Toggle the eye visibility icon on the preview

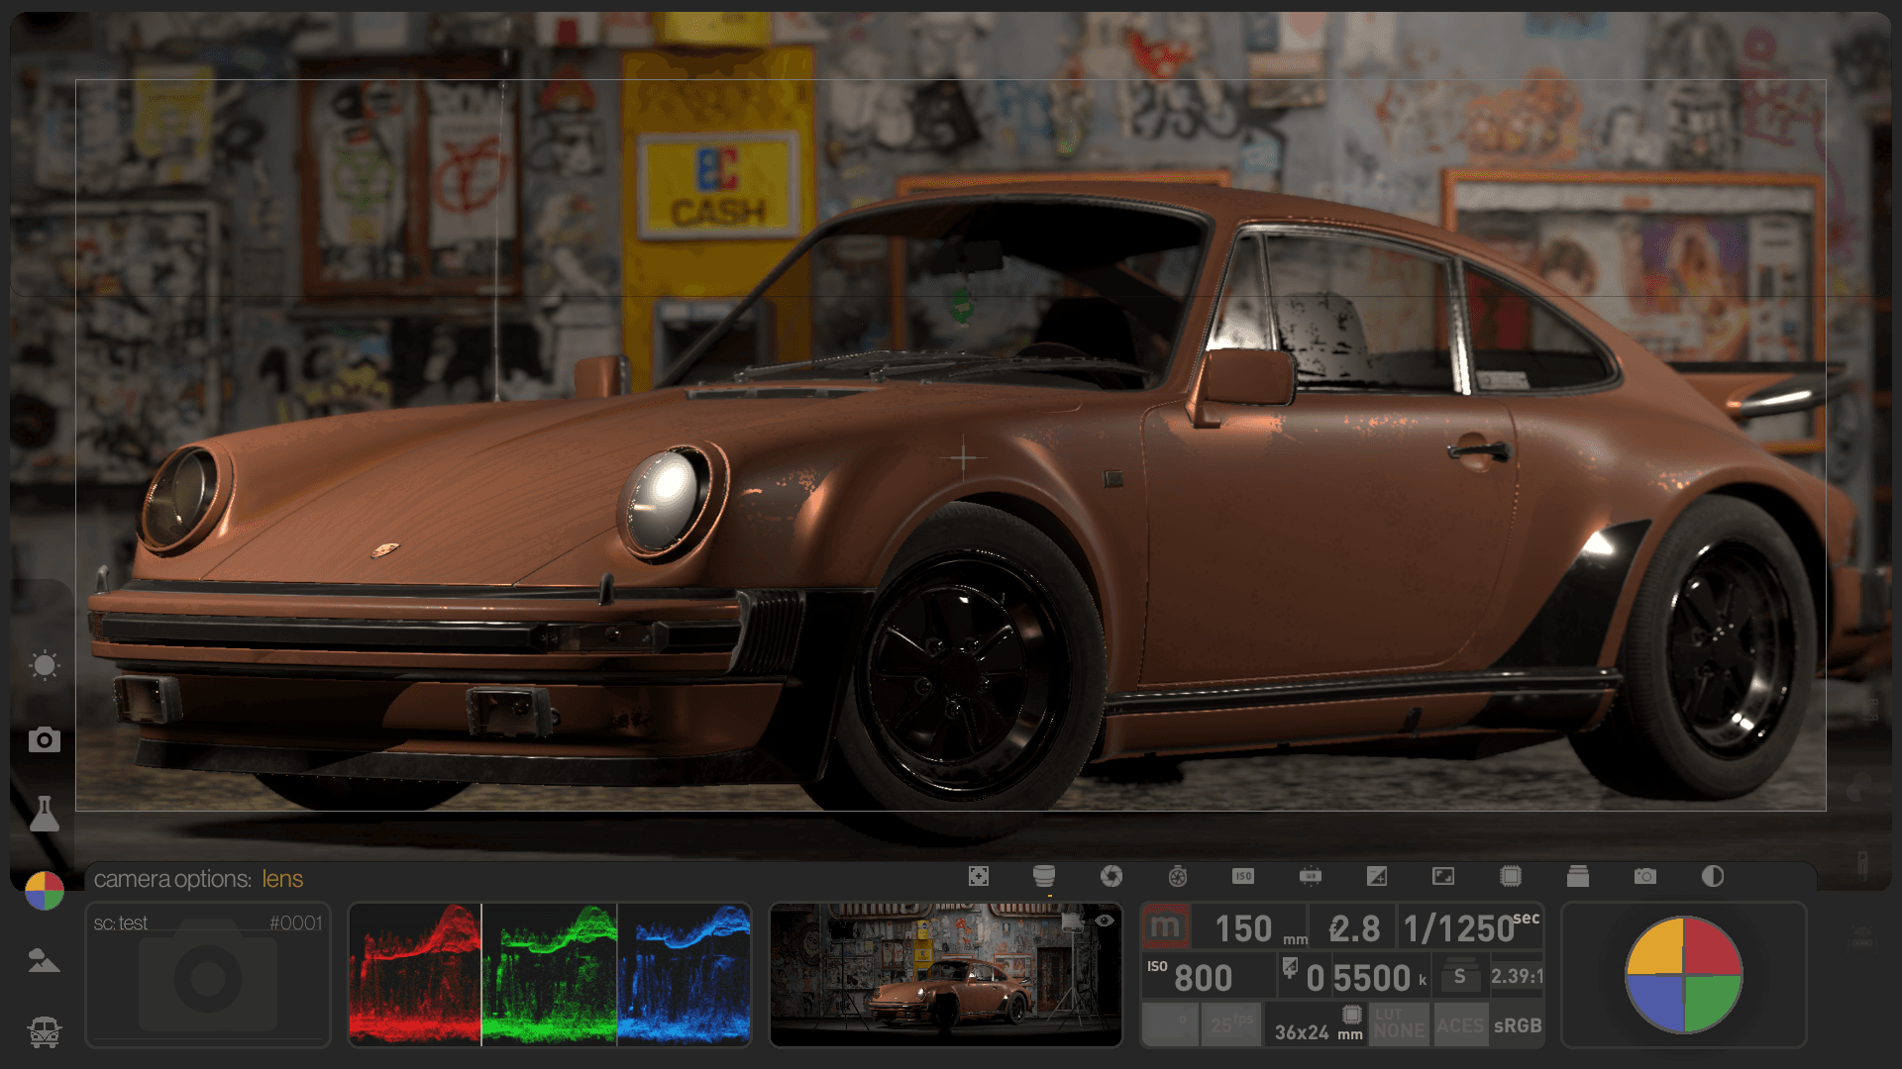(1107, 923)
